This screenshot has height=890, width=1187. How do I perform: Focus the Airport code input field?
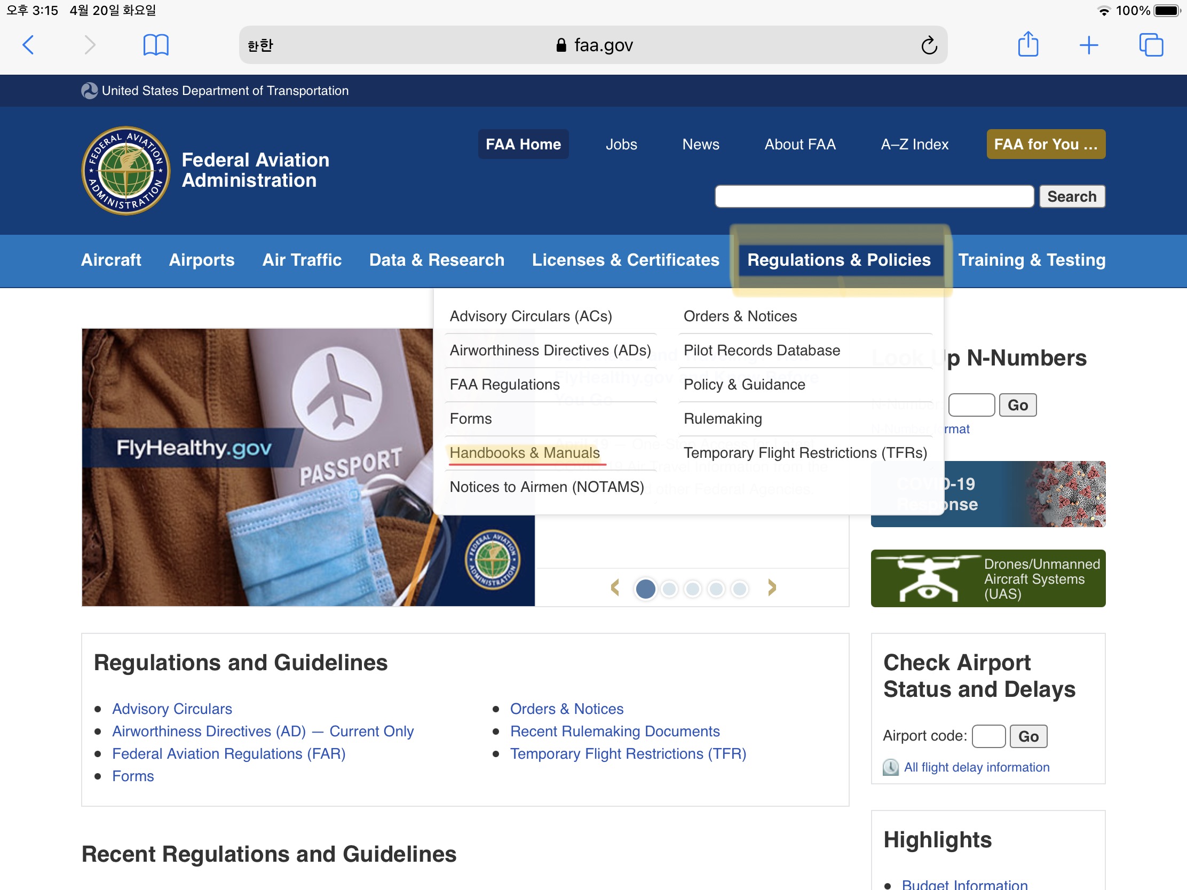click(x=989, y=736)
